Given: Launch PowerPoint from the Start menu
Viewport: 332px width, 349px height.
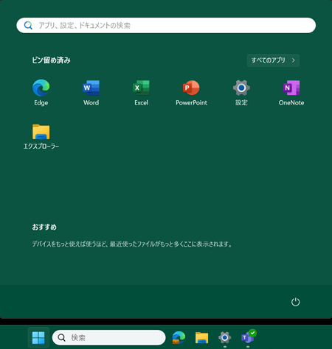Looking at the screenshot, I should click(191, 92).
